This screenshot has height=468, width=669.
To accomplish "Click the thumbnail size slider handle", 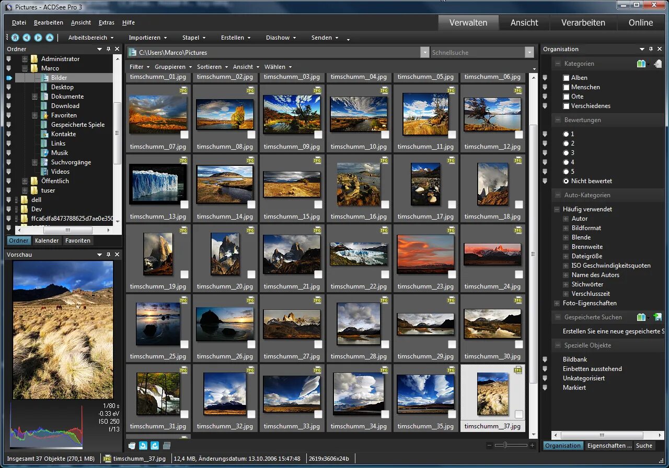I will pos(504,445).
